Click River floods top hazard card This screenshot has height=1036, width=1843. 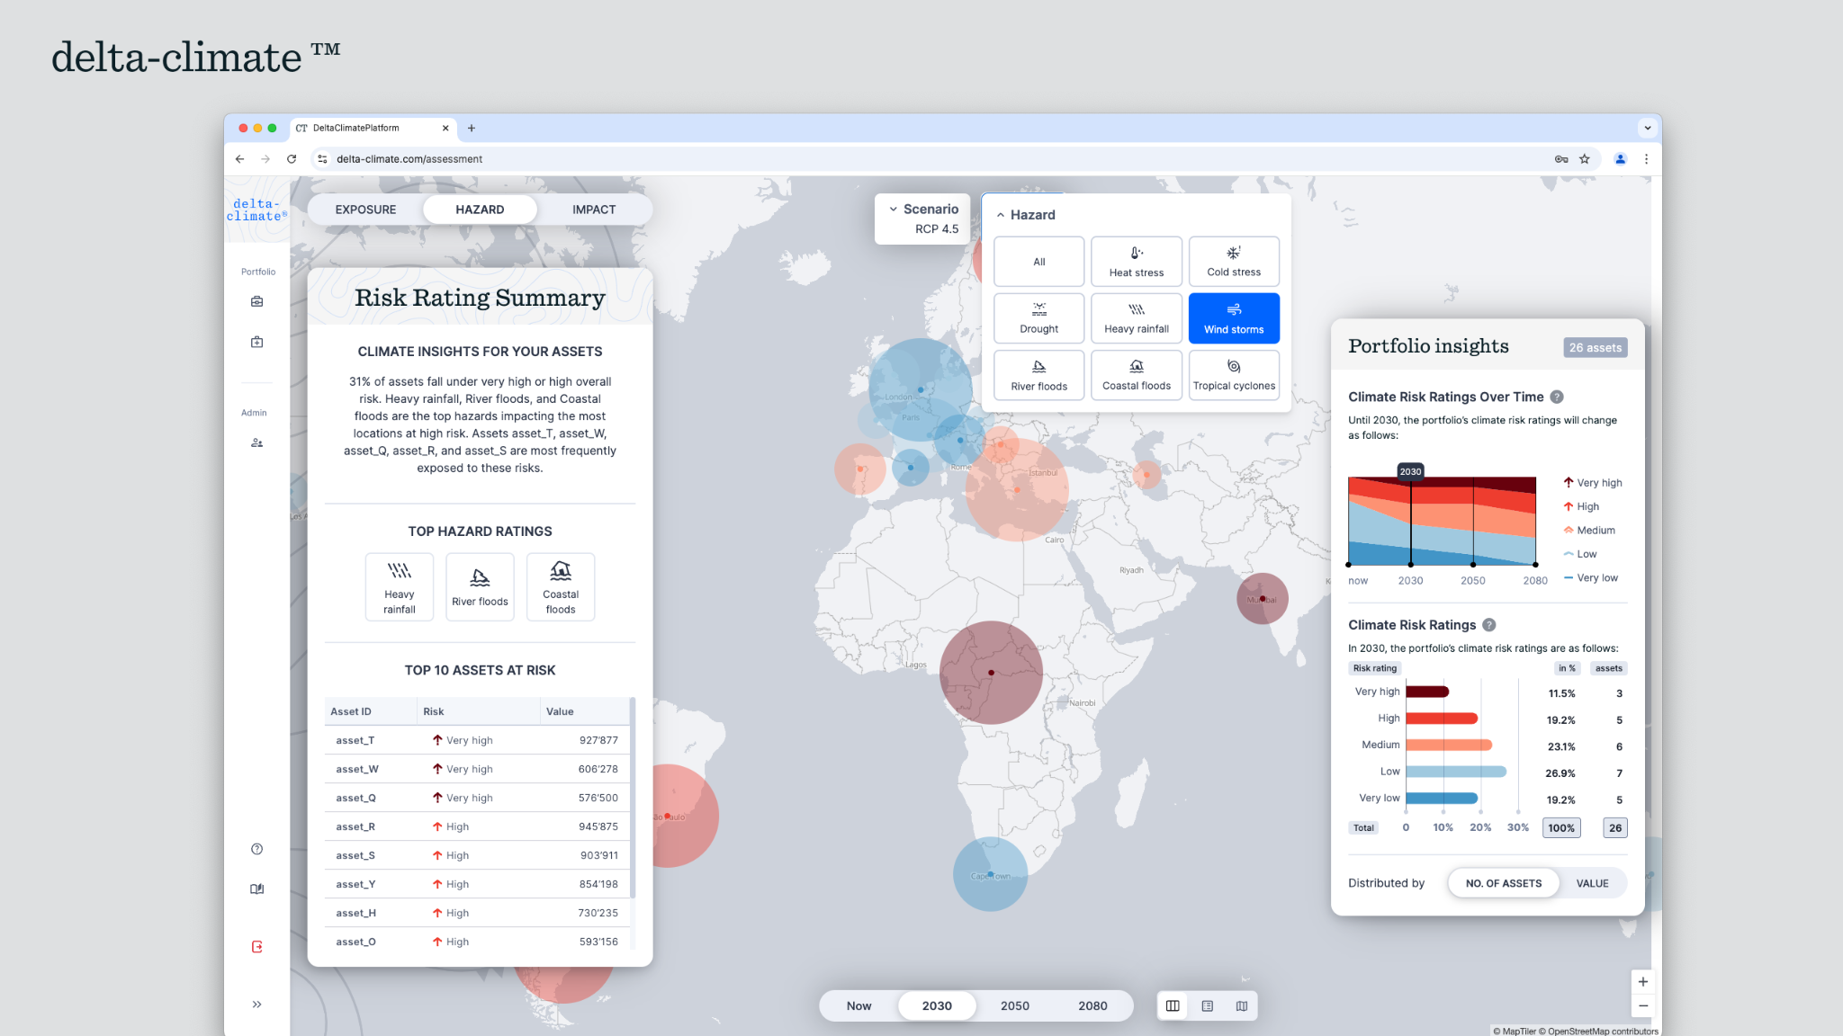tap(480, 587)
